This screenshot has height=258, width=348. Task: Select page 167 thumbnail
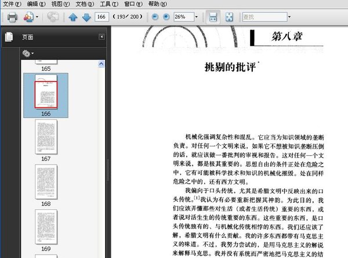click(46, 137)
